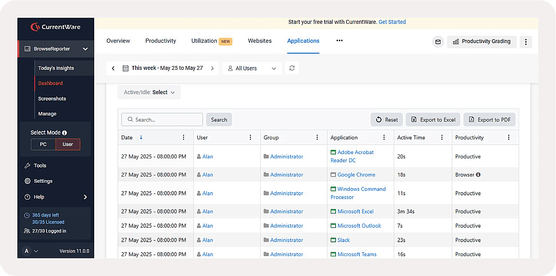This screenshot has height=276, width=556.
Task: Open the Active Time column options menu
Action: point(442,138)
